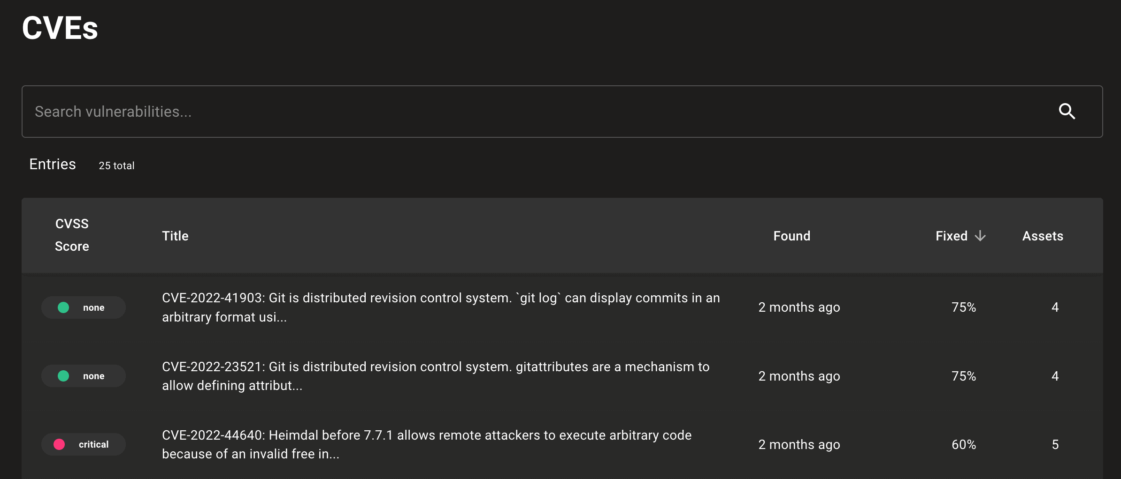
Task: Sort entries by the Found column
Action: tap(791, 236)
